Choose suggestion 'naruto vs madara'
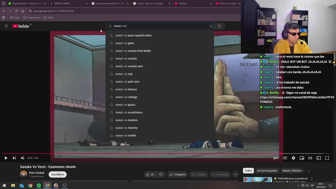Image resolution: width=336 pixels, height=189 pixels. pos(160,120)
